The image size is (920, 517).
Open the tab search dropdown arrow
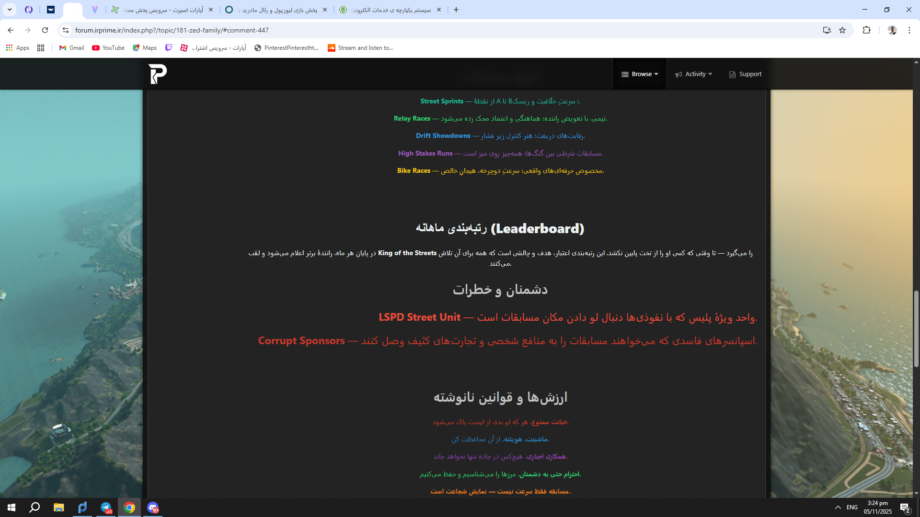pos(9,10)
